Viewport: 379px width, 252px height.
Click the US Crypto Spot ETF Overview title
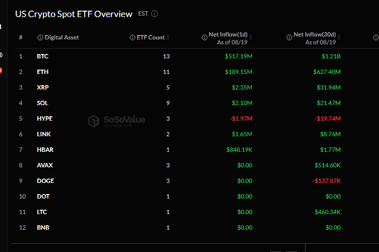click(74, 14)
